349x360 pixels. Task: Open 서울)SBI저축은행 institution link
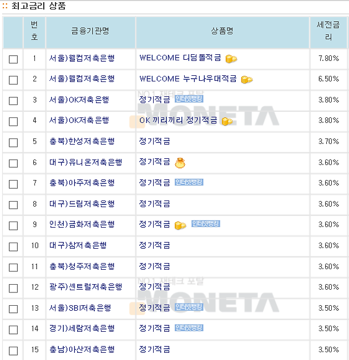click(x=80, y=308)
